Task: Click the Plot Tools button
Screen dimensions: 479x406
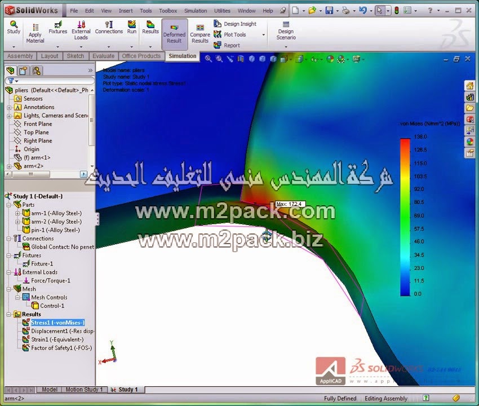Action: point(230,34)
